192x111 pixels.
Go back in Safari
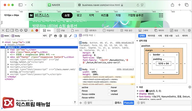pos(32,5)
